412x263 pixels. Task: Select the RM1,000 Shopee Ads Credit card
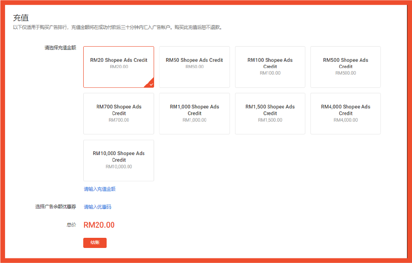point(194,113)
